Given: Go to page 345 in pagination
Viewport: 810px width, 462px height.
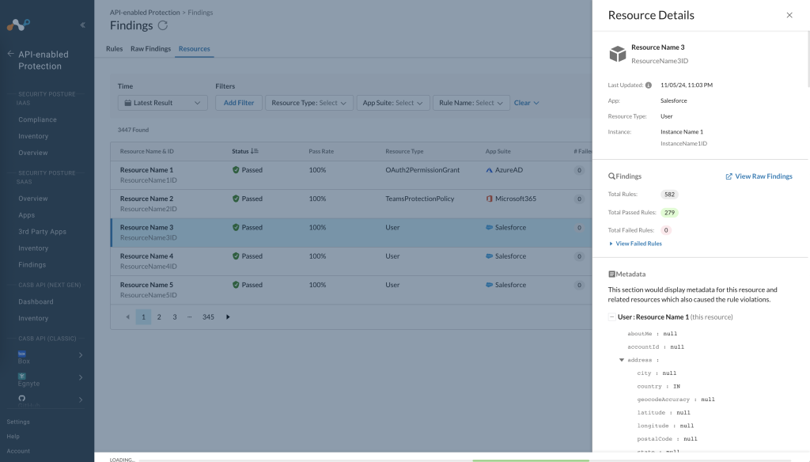Looking at the screenshot, I should [x=208, y=316].
